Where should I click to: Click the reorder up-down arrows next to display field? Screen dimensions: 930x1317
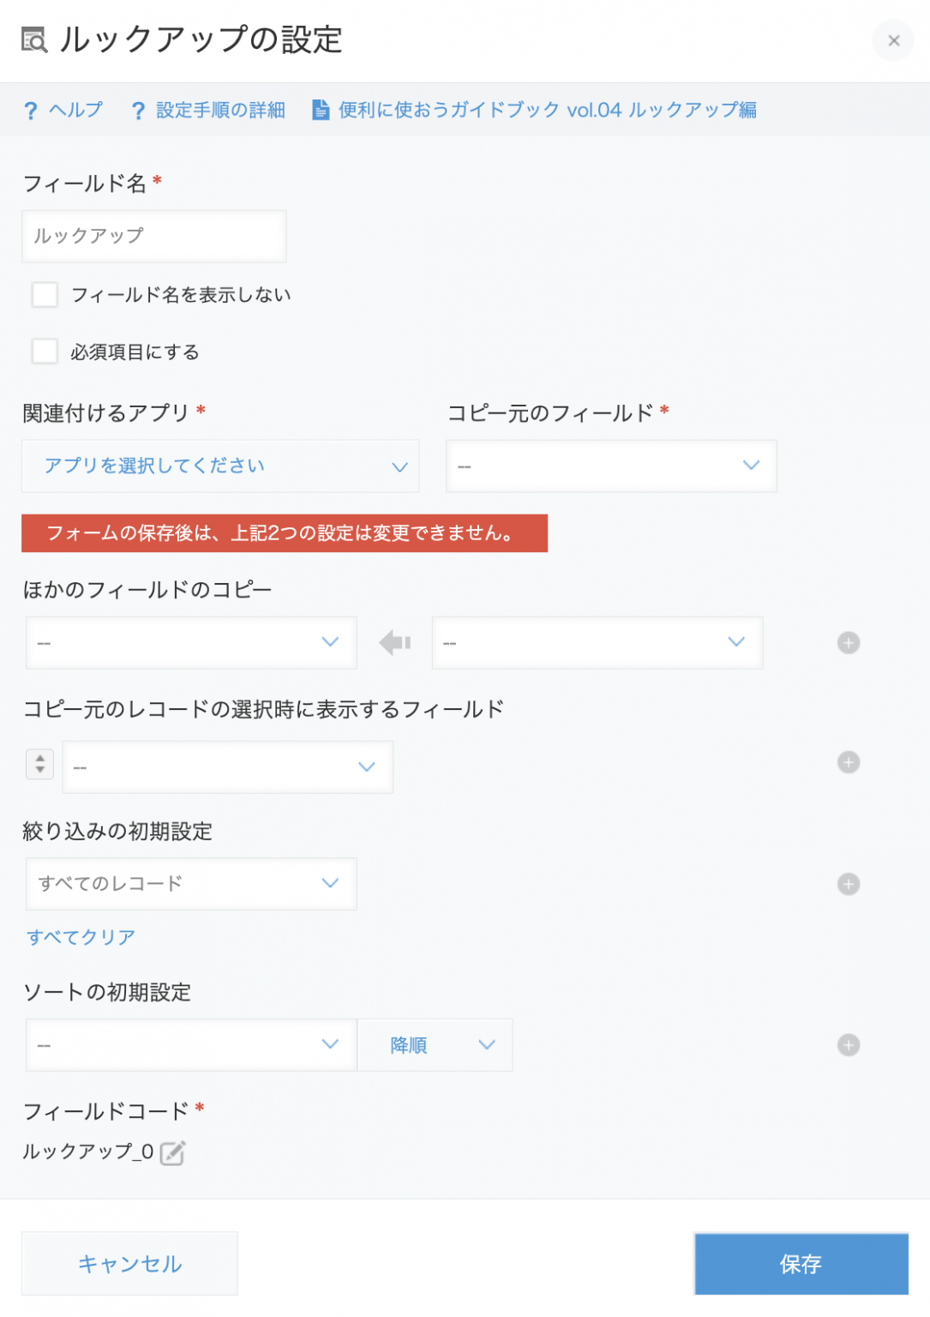coord(39,764)
